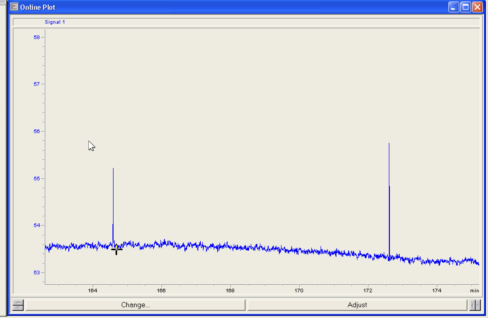Viewport: 488px width, 318px height.
Task: Click the peak tip near 164.6 min
Action: pos(113,168)
